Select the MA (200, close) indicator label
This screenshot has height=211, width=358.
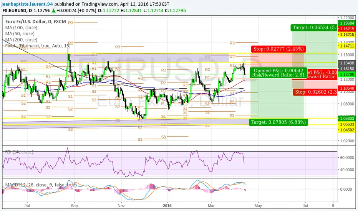(21, 40)
